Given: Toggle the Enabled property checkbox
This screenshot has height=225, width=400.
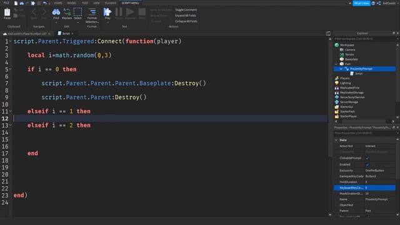Looking at the screenshot, I should point(367,164).
